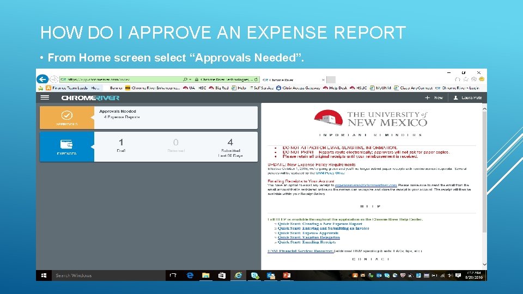Image resolution: width=523 pixels, height=294 pixels.
Task: Open Quick Start: Emailing Receipts link
Action: tap(307, 242)
